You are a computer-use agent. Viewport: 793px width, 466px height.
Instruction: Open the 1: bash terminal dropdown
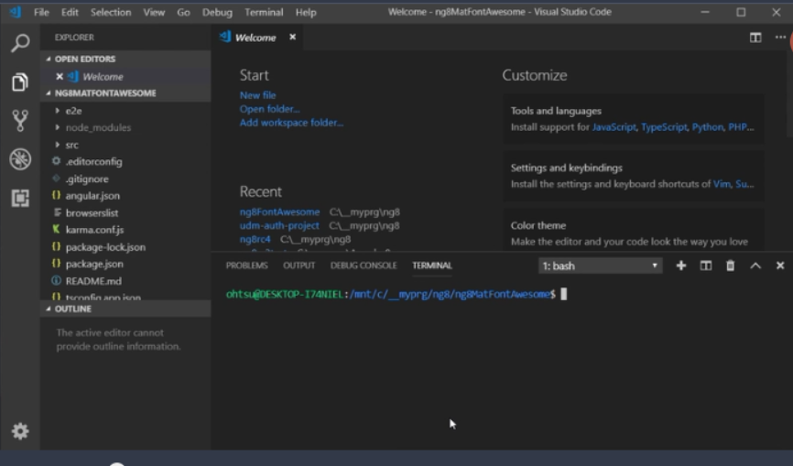[600, 266]
